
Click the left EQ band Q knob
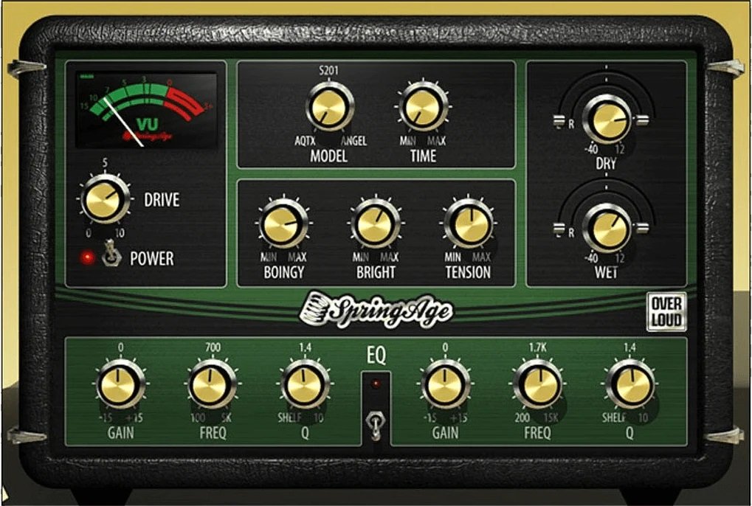pos(305,384)
